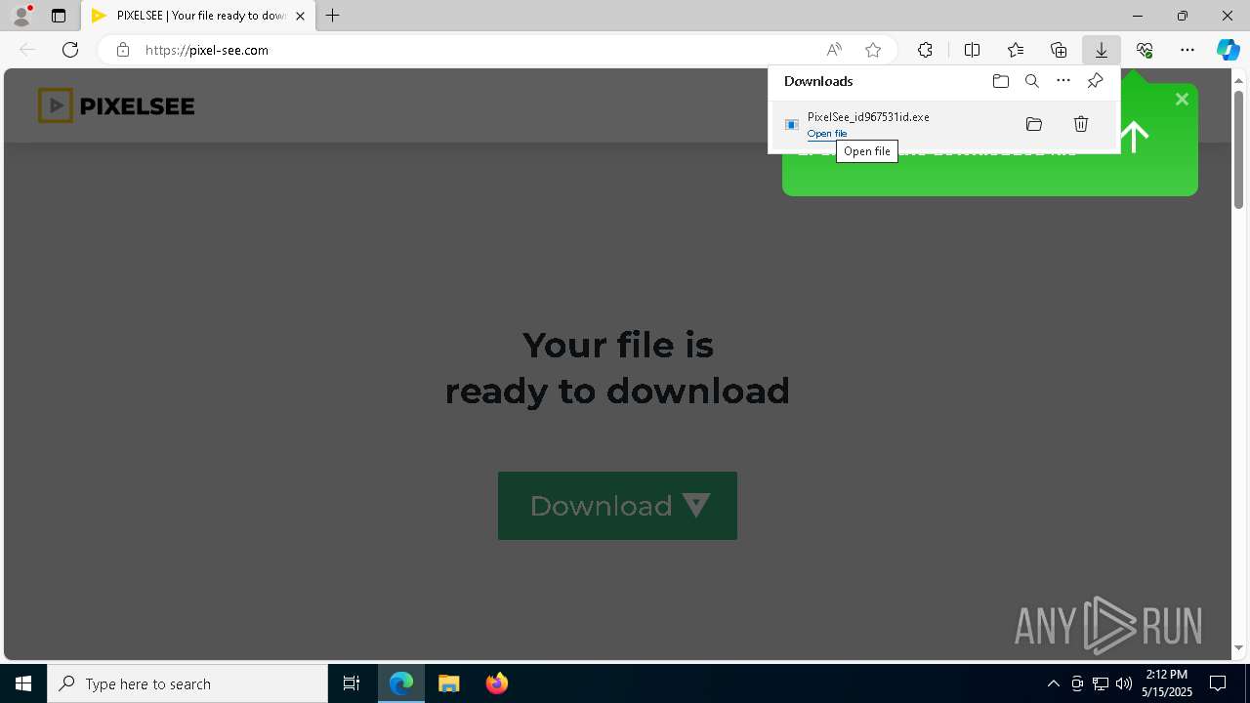Click the green Download button

(617, 506)
